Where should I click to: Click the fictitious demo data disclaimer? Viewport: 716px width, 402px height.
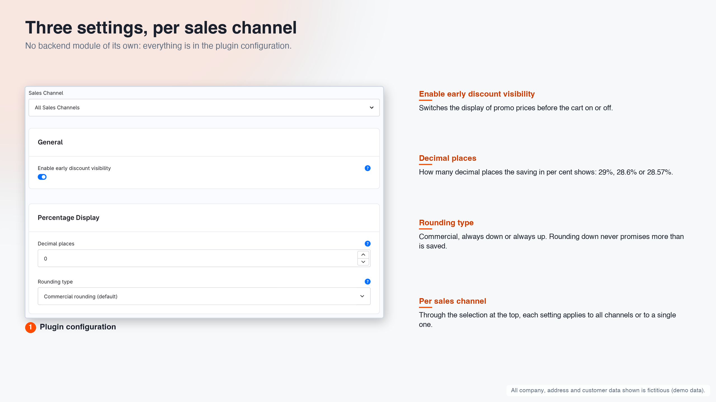[x=608, y=390]
